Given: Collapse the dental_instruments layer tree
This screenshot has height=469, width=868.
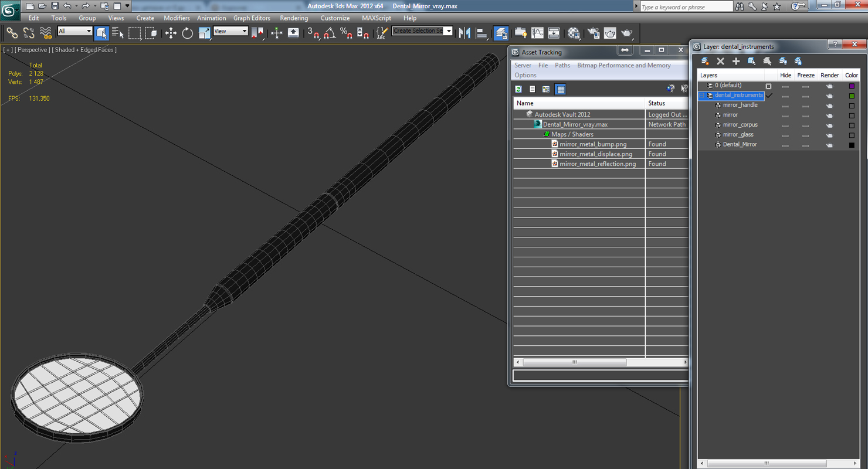Looking at the screenshot, I should (701, 96).
